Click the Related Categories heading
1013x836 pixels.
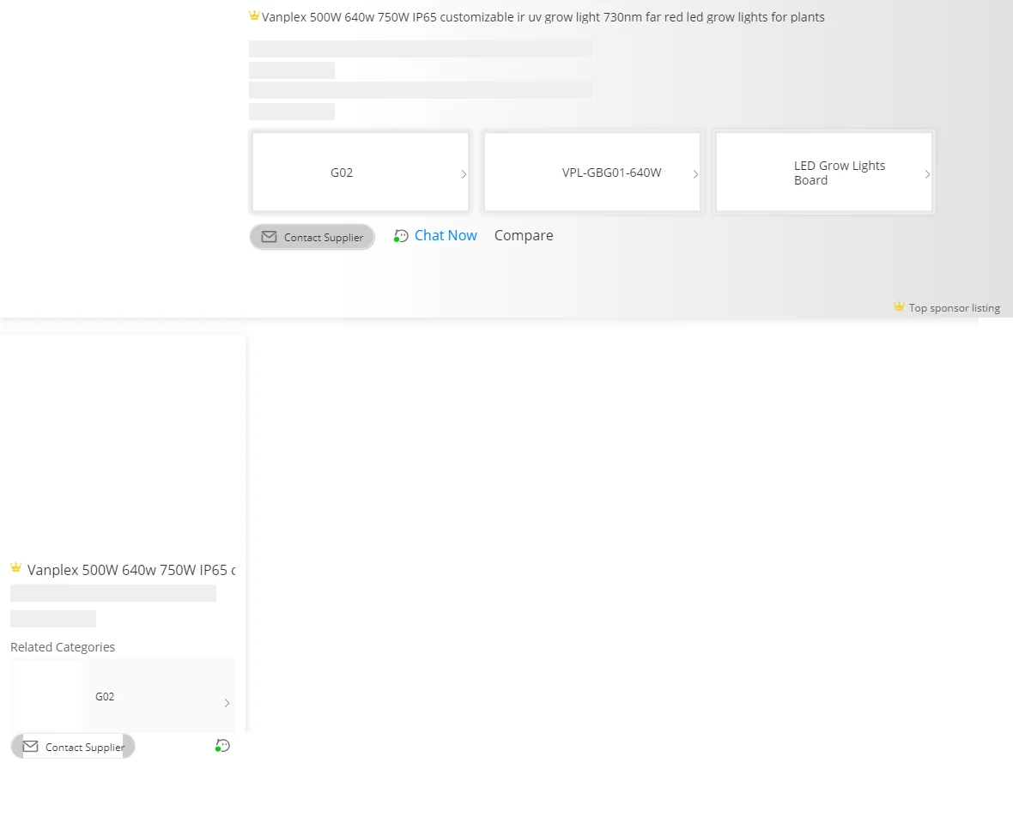click(x=63, y=646)
